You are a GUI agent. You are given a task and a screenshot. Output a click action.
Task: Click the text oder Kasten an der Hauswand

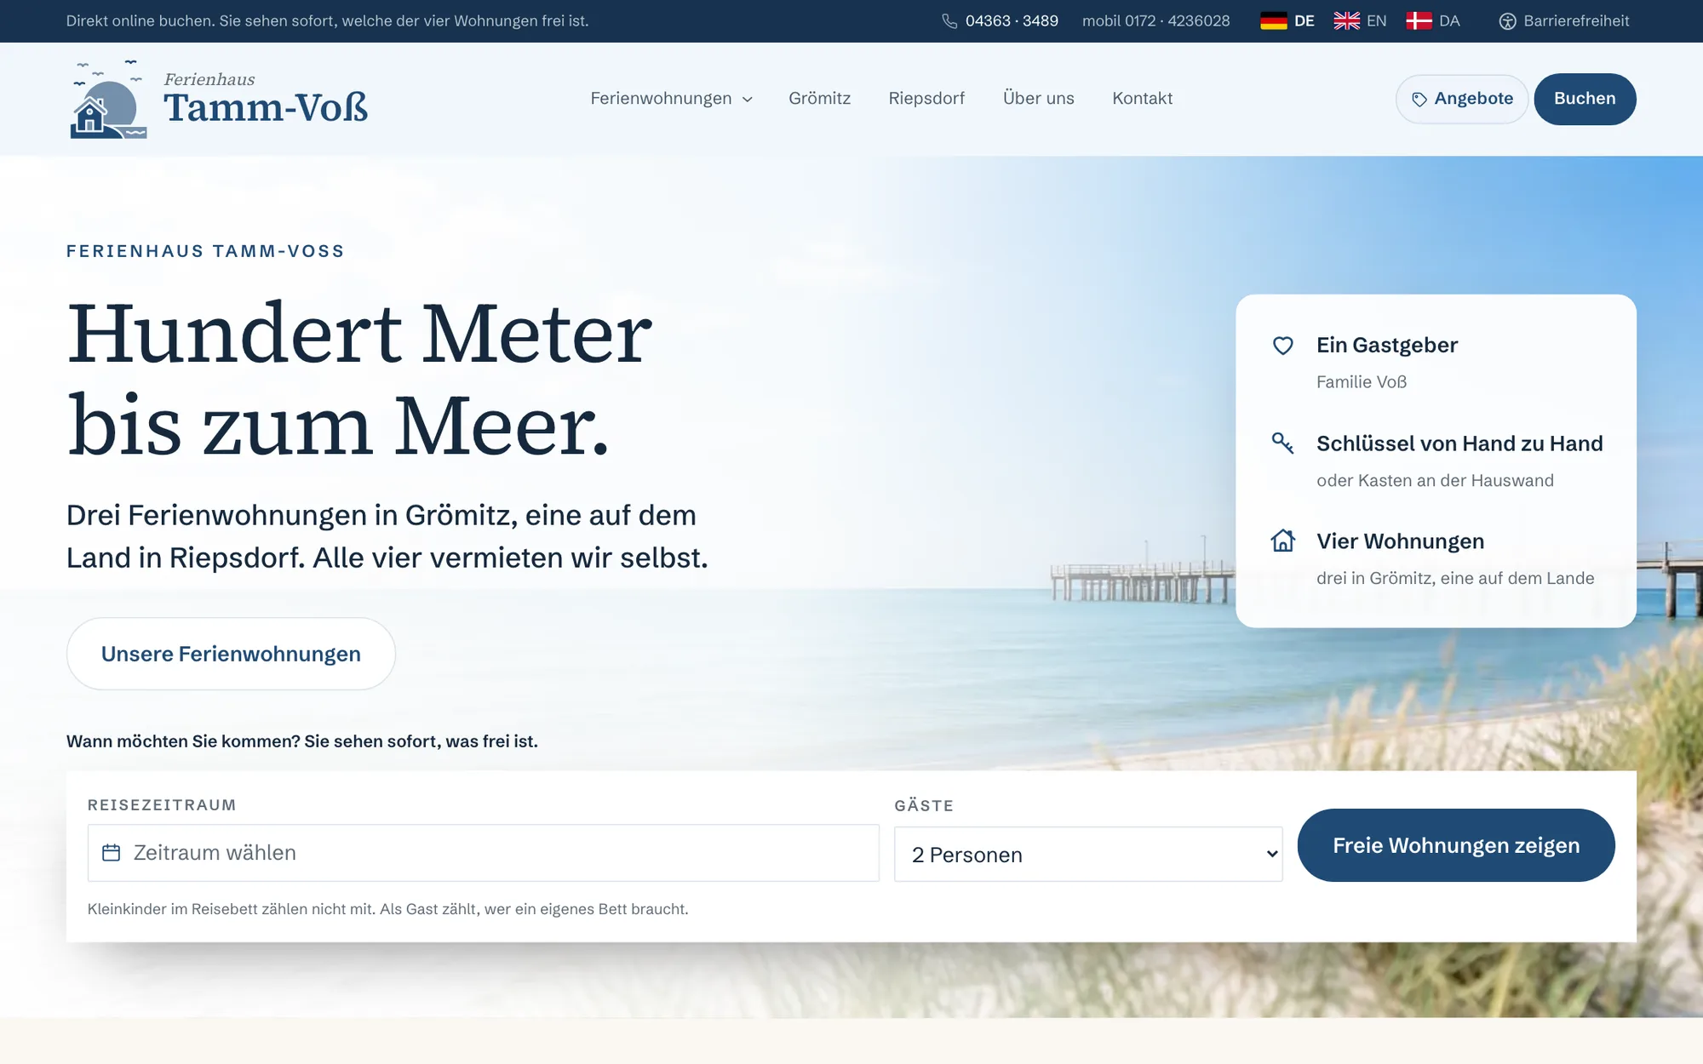pos(1435,480)
